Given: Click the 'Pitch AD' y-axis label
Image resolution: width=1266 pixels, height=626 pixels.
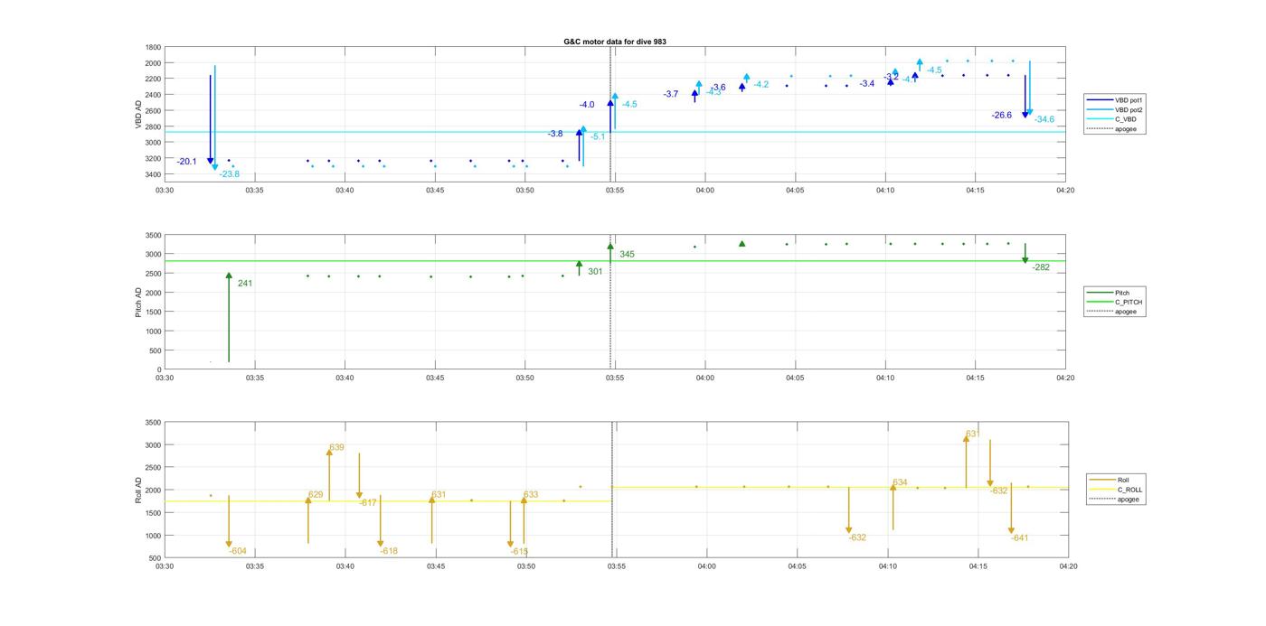Looking at the screenshot, I should pos(139,302).
